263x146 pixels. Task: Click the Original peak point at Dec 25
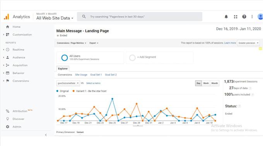coord(112,99)
